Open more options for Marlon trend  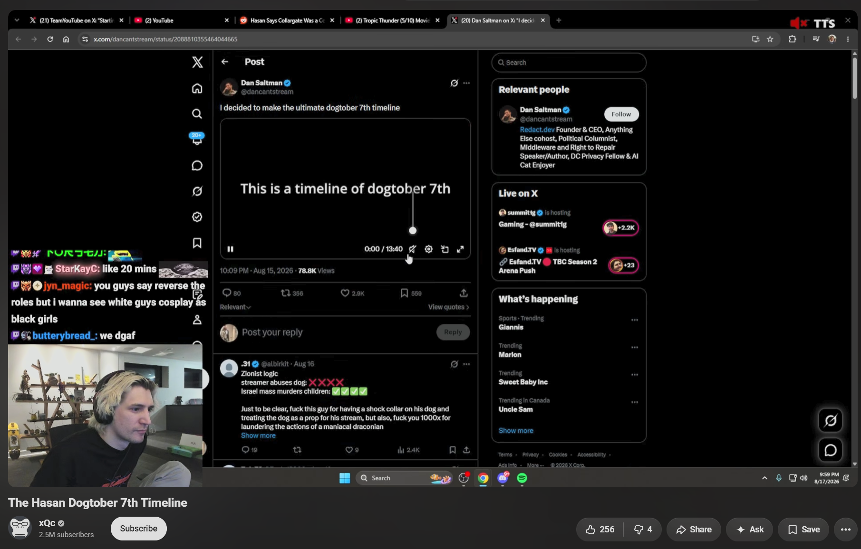(x=634, y=348)
